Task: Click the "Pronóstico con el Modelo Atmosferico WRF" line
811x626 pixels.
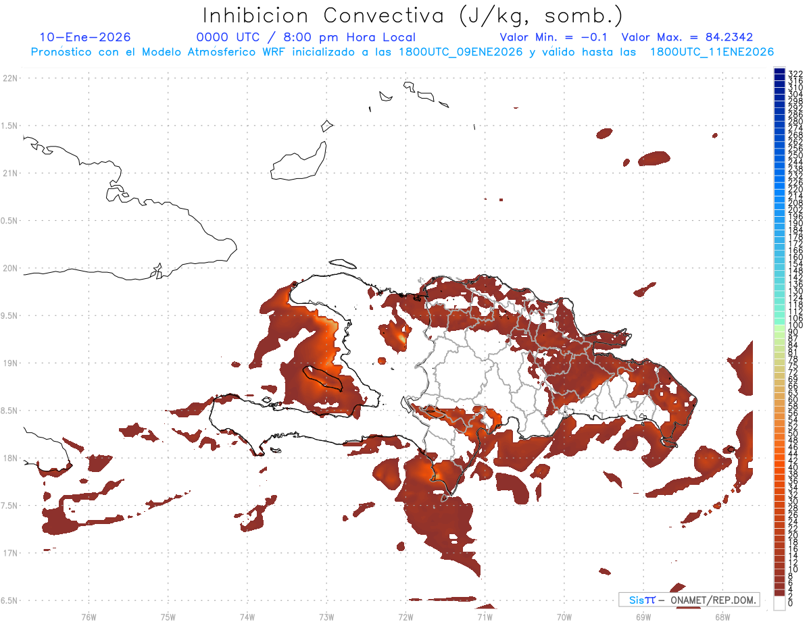Action: coord(159,52)
